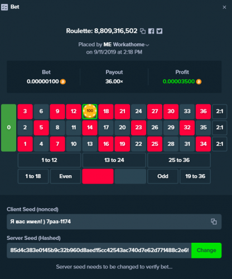Select number 9 on the board
Screen dimensions: 232x279
[x=57, y=112]
